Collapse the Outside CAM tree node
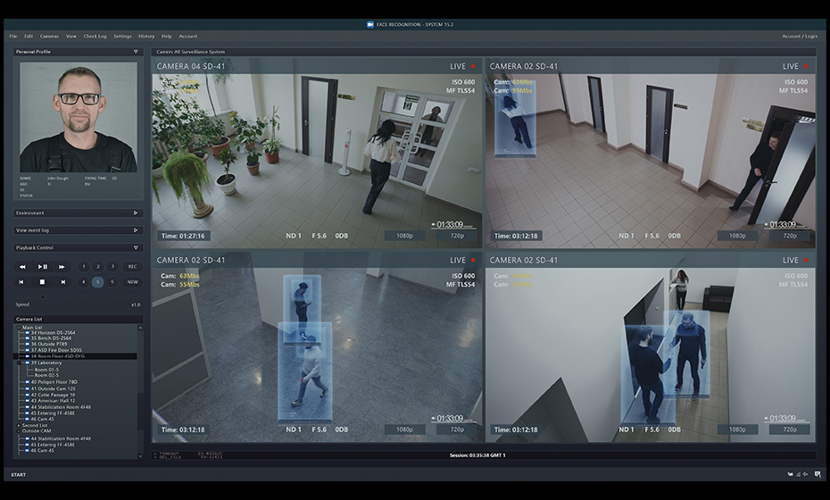This screenshot has width=830, height=500. click(x=19, y=431)
